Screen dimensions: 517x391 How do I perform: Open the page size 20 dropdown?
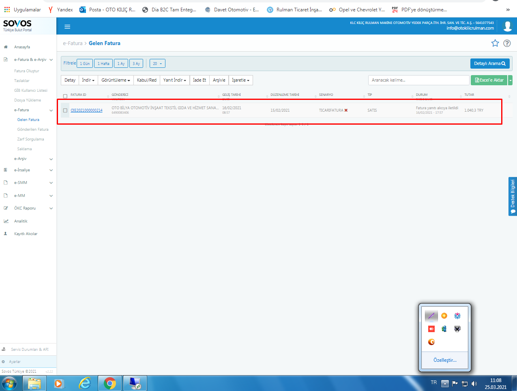click(x=157, y=64)
